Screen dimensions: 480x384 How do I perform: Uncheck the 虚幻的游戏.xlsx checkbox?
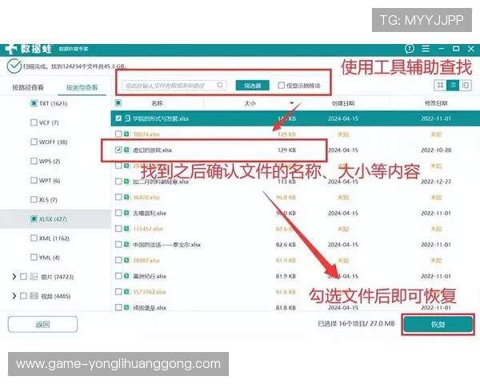[118, 150]
